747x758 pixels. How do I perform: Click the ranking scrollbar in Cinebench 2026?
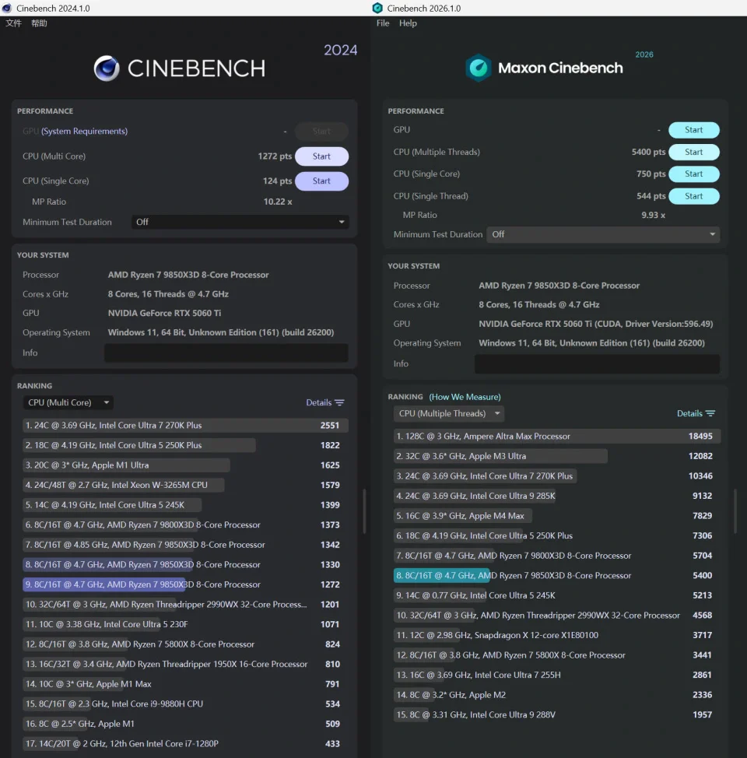point(735,511)
